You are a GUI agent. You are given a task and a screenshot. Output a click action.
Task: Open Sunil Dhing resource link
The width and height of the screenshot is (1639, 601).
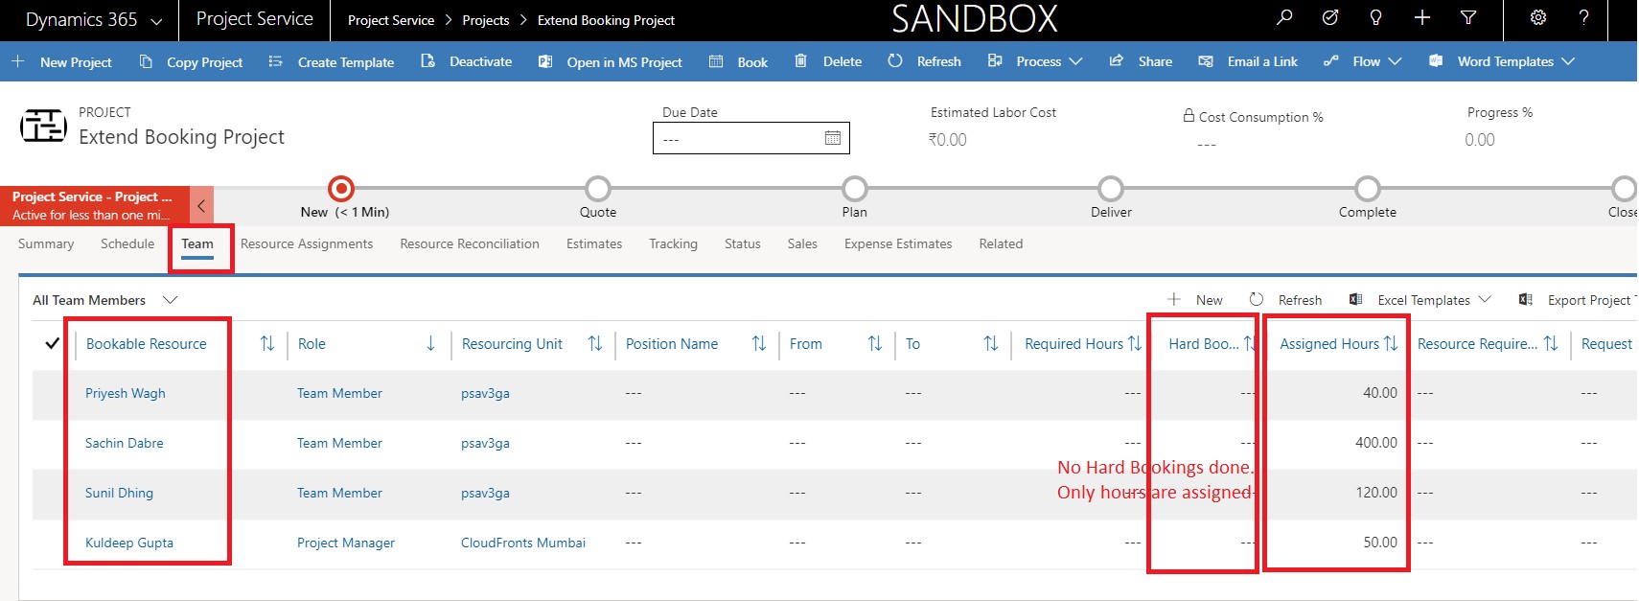click(x=119, y=493)
